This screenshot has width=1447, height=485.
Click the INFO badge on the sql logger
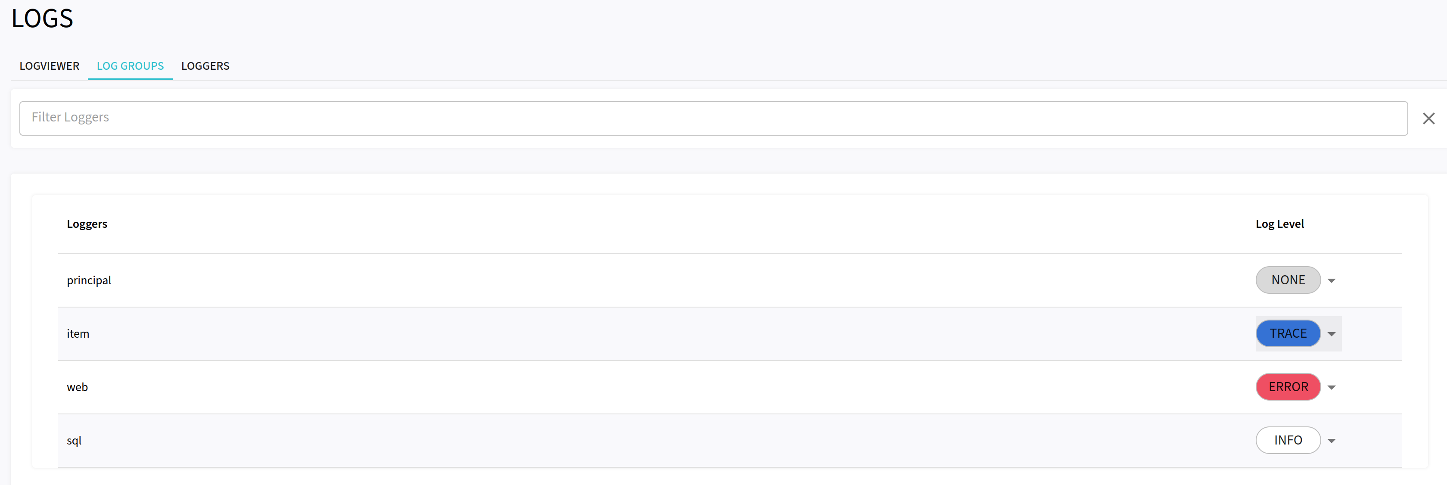click(x=1288, y=440)
